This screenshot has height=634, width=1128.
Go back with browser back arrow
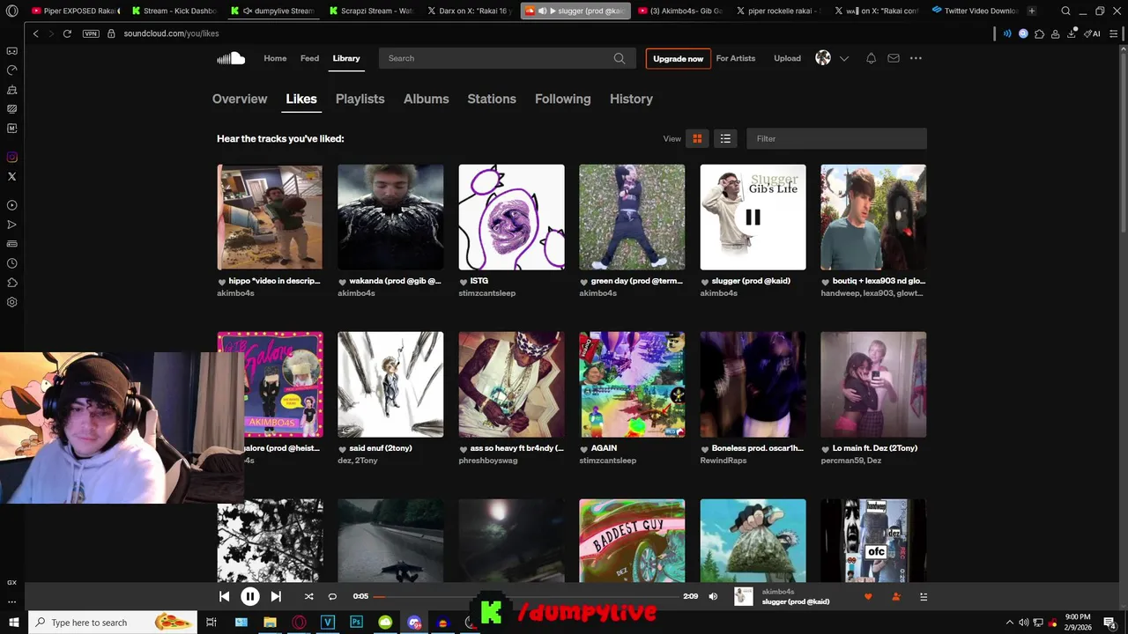coord(35,33)
